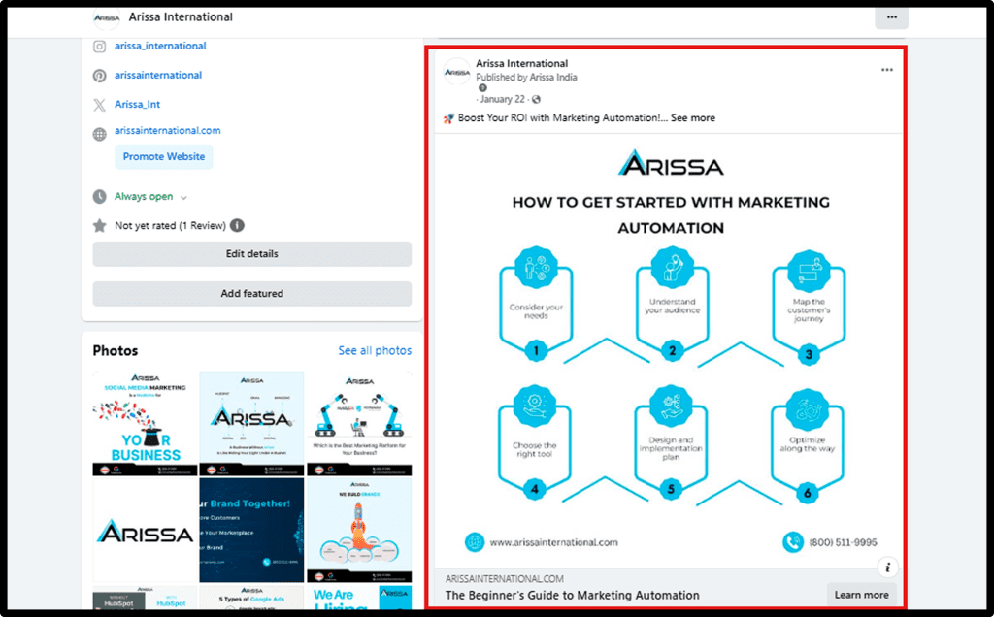Click the phone icon beside (800) 511-9995
The height and width of the screenshot is (617, 994).
[792, 542]
